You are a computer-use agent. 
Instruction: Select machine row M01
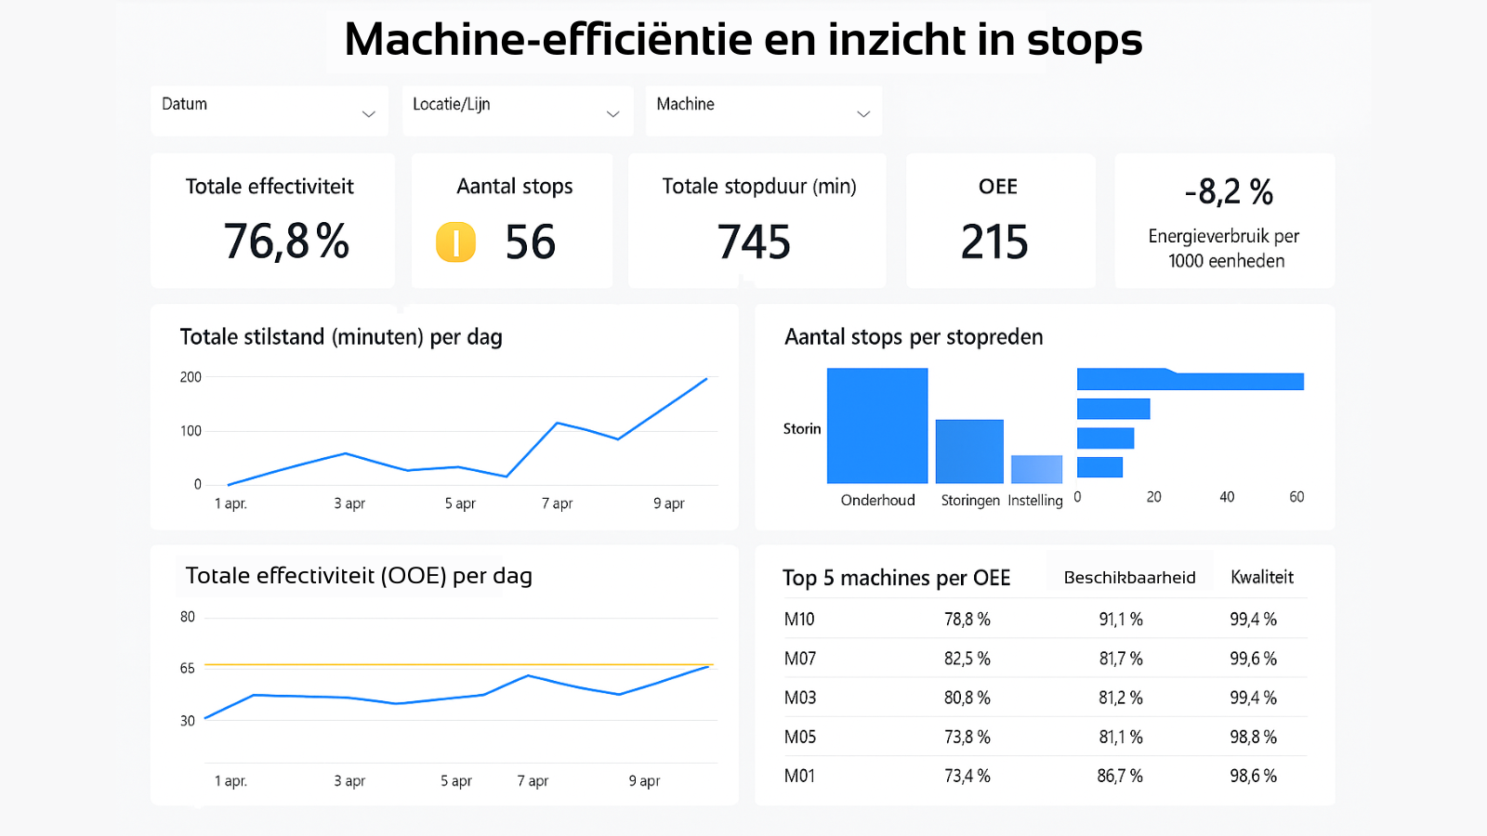pyautogui.click(x=1044, y=775)
